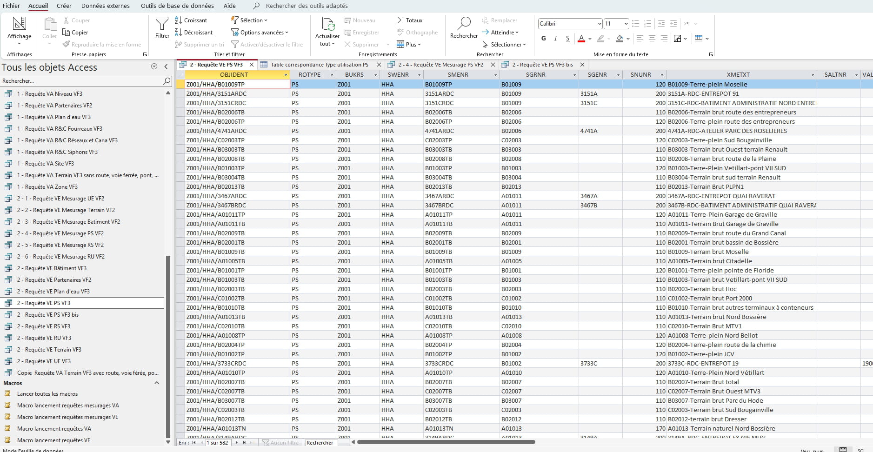873x452 pixels.
Task: Click the font color red A swatch
Action: tap(581, 39)
